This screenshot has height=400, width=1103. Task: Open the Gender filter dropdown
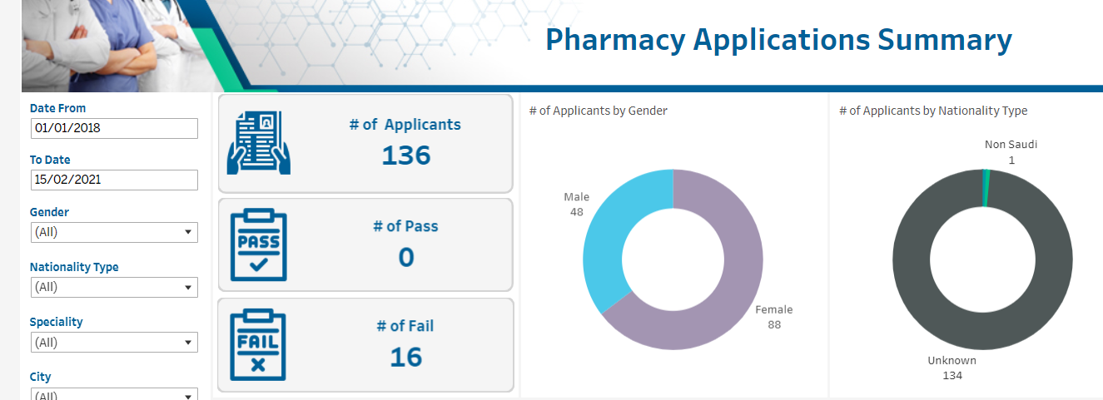114,232
